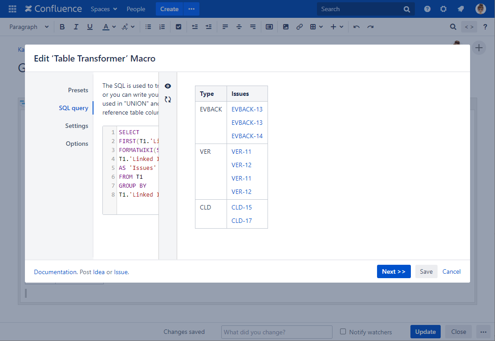Click the undo arrow icon

(356, 27)
